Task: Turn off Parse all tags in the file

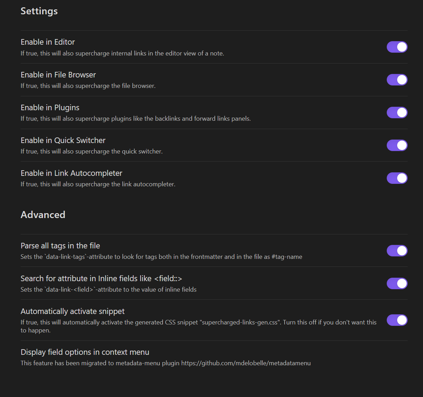Action: [x=397, y=250]
